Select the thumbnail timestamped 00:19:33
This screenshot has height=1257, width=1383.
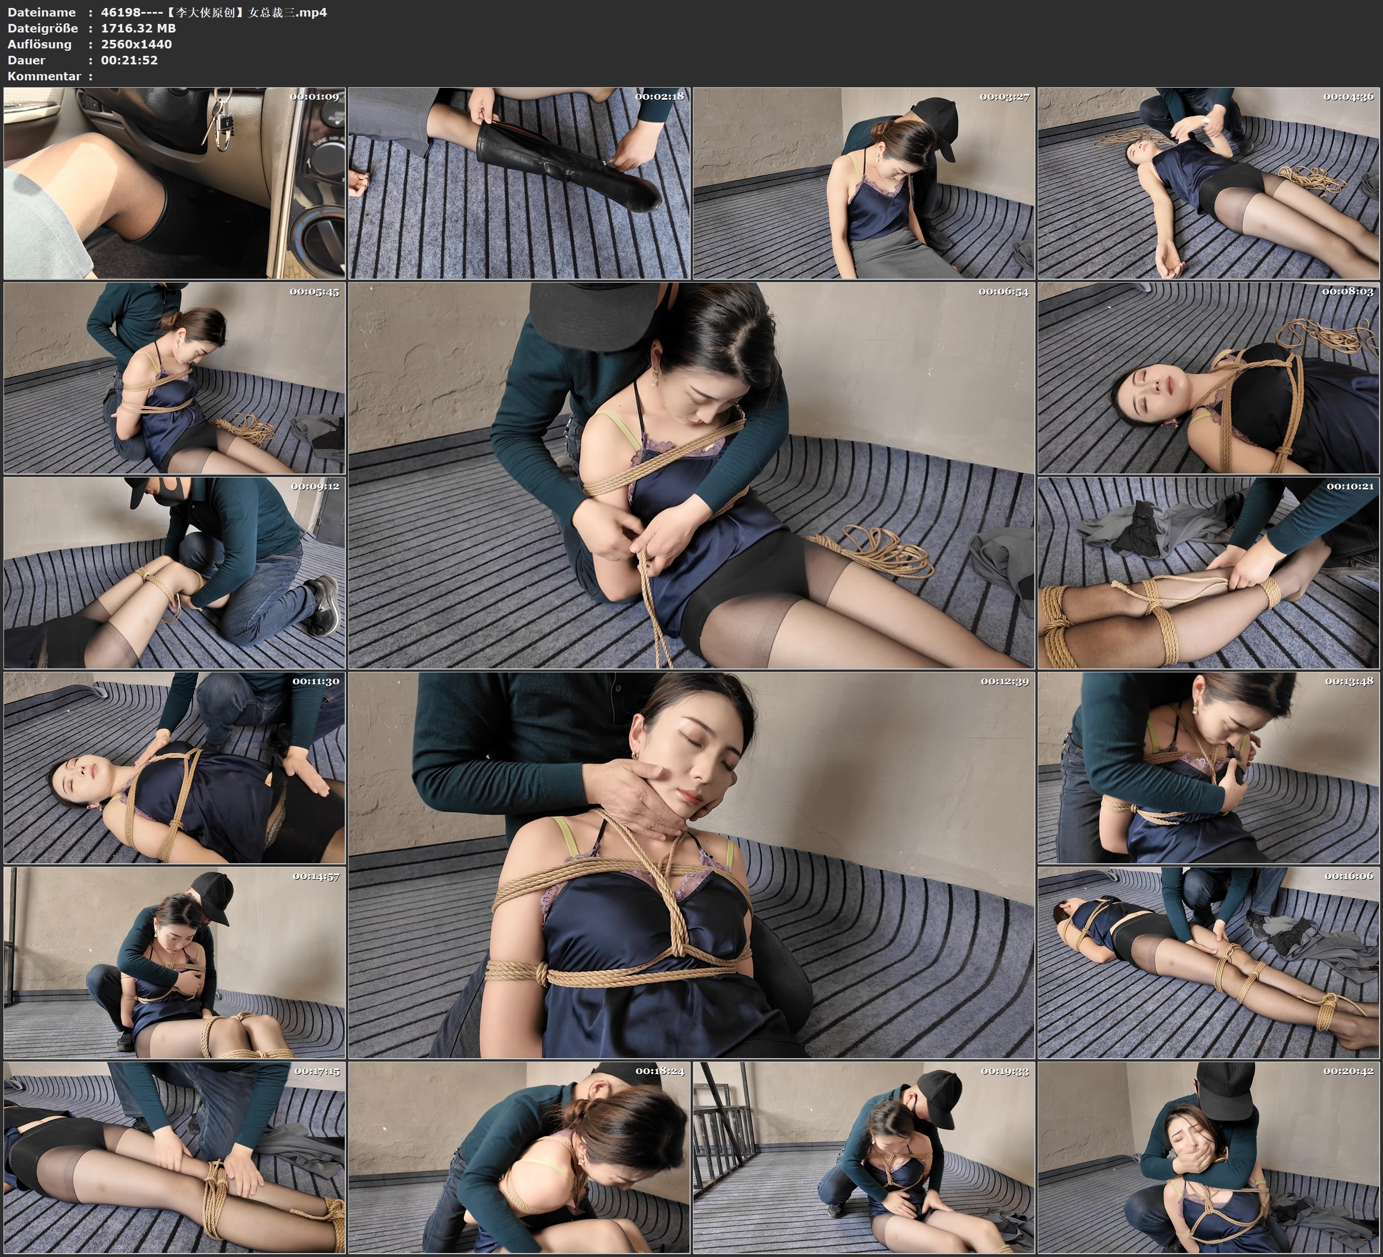click(x=864, y=1157)
